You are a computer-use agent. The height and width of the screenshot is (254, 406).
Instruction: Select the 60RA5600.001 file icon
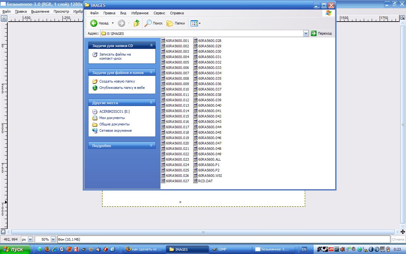pyautogui.click(x=163, y=41)
